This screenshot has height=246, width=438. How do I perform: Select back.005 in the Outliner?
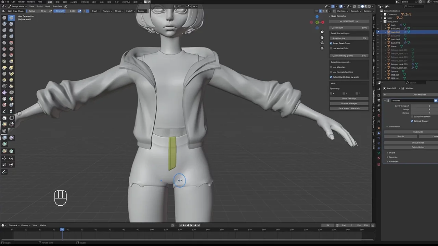coord(395,39)
